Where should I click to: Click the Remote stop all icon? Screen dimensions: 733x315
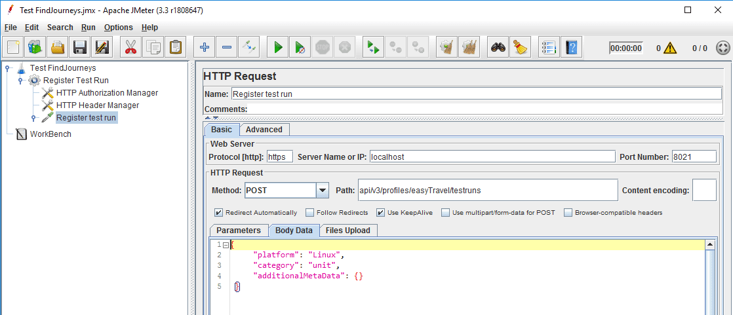pyautogui.click(x=395, y=47)
